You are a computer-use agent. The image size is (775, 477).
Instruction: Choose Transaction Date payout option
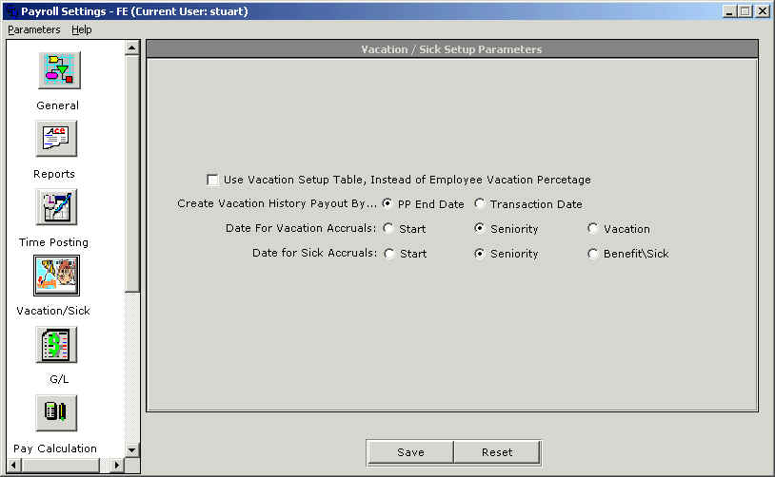[x=480, y=204]
